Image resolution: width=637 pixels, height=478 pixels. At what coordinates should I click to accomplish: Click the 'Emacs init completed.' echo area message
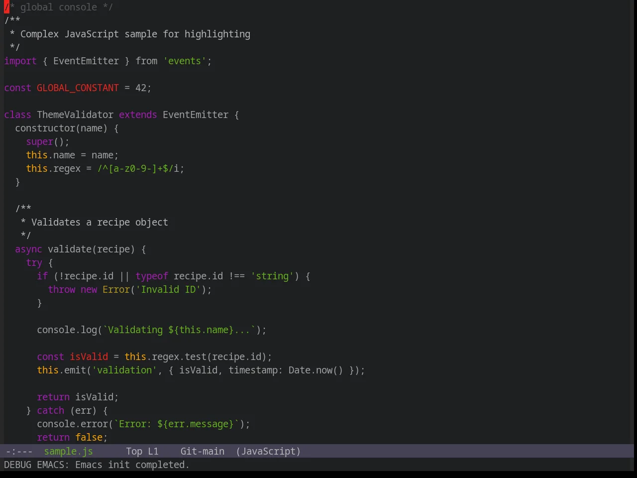pyautogui.click(x=132, y=465)
